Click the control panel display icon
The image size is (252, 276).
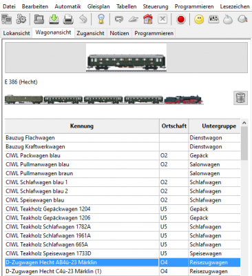coord(213,19)
